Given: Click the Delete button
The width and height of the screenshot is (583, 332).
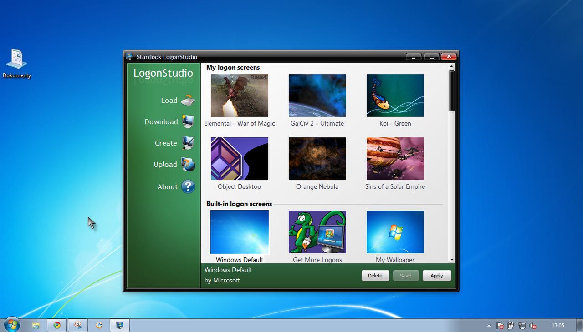Looking at the screenshot, I should [x=375, y=276].
